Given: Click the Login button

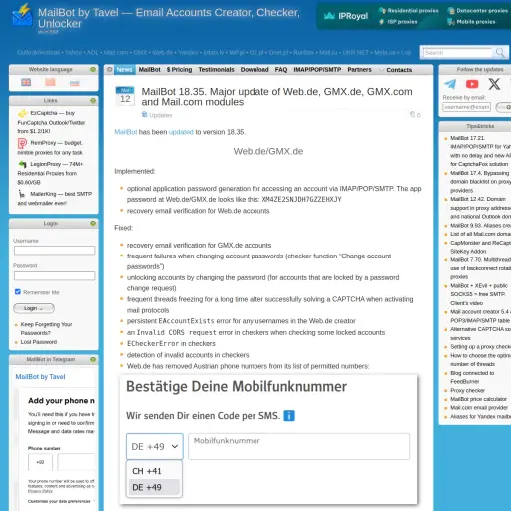Looking at the screenshot, I should [34, 308].
